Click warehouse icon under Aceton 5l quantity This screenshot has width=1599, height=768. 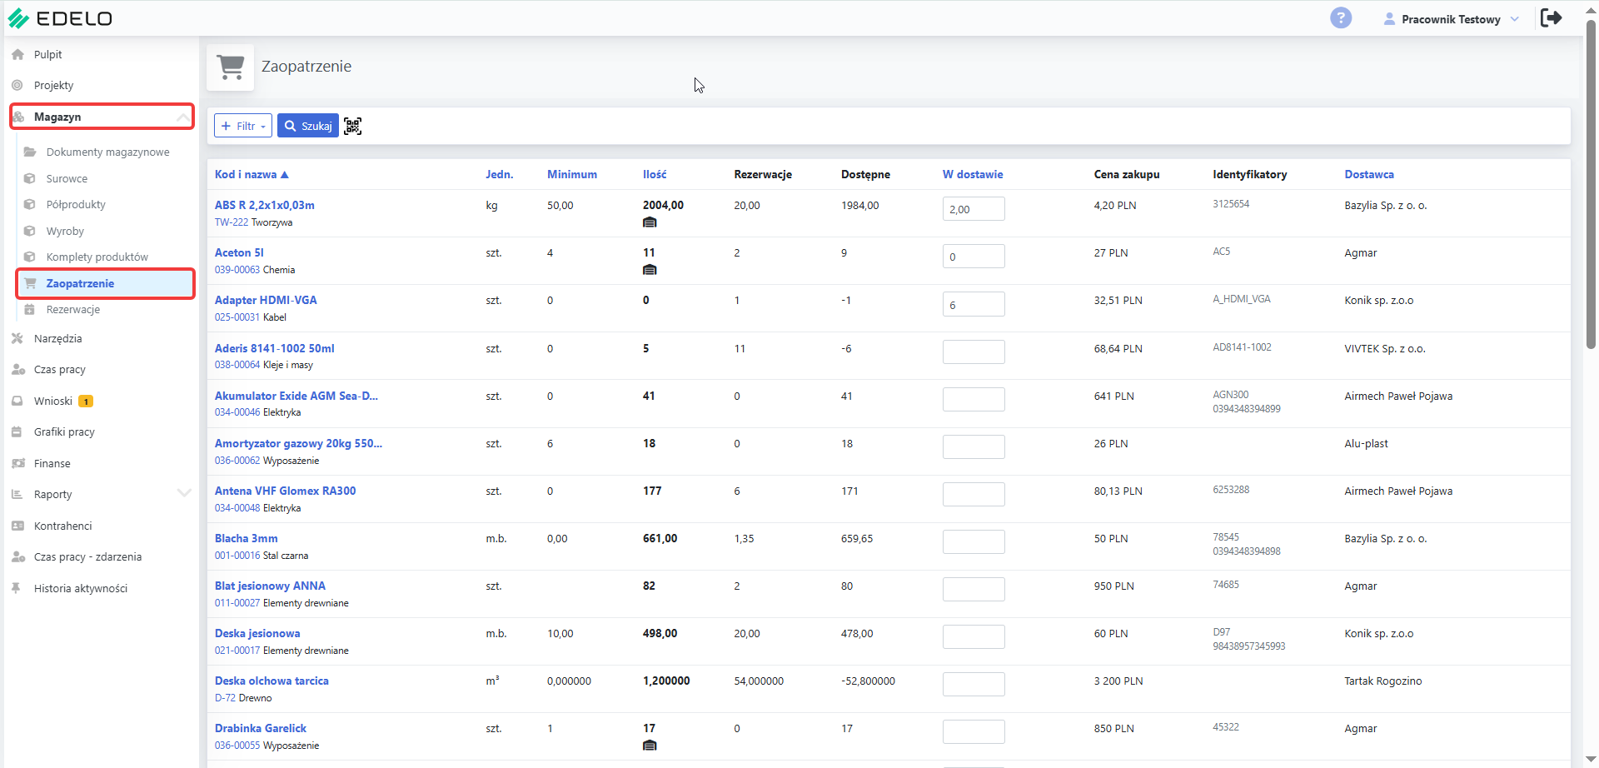coord(650,270)
